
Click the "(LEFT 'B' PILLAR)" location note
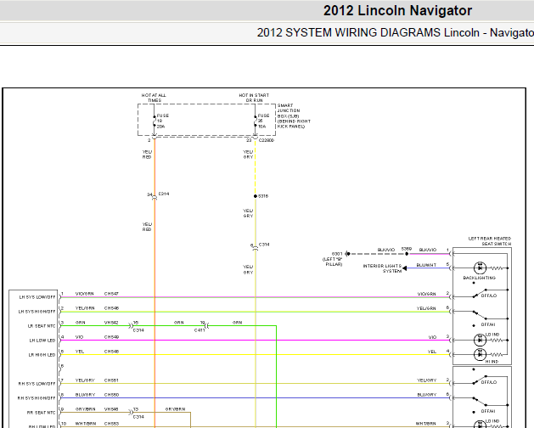[333, 262]
